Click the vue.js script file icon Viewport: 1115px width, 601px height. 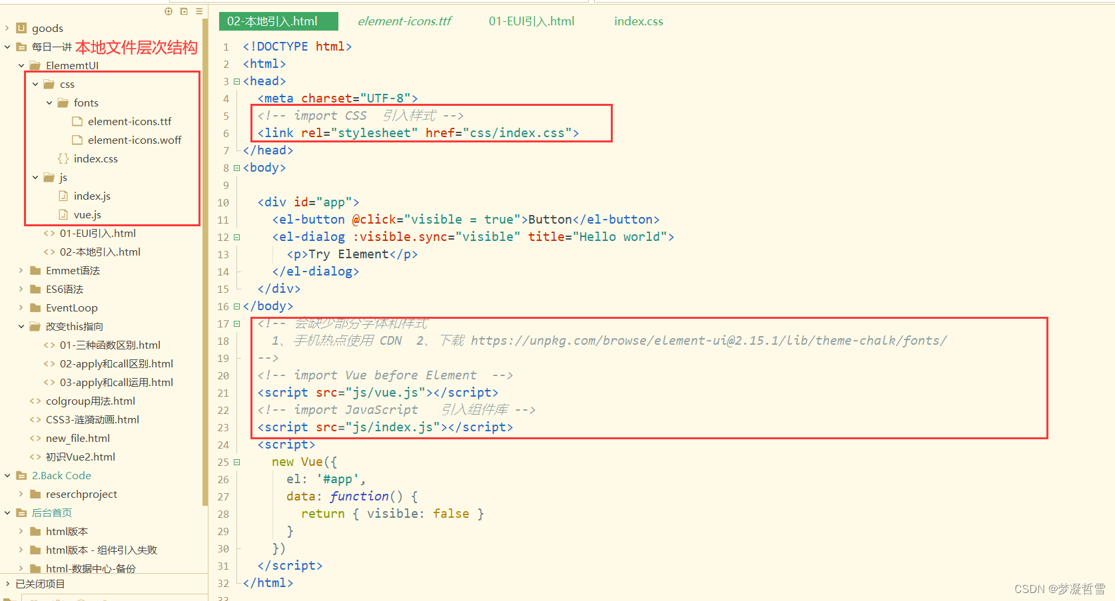click(x=63, y=214)
